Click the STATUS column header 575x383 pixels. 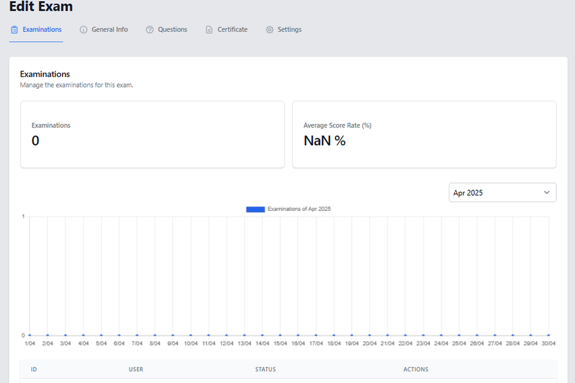(x=265, y=369)
